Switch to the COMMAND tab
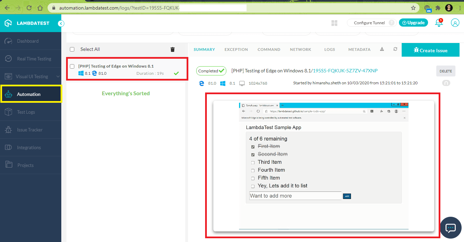The width and height of the screenshot is (464, 242). click(269, 49)
